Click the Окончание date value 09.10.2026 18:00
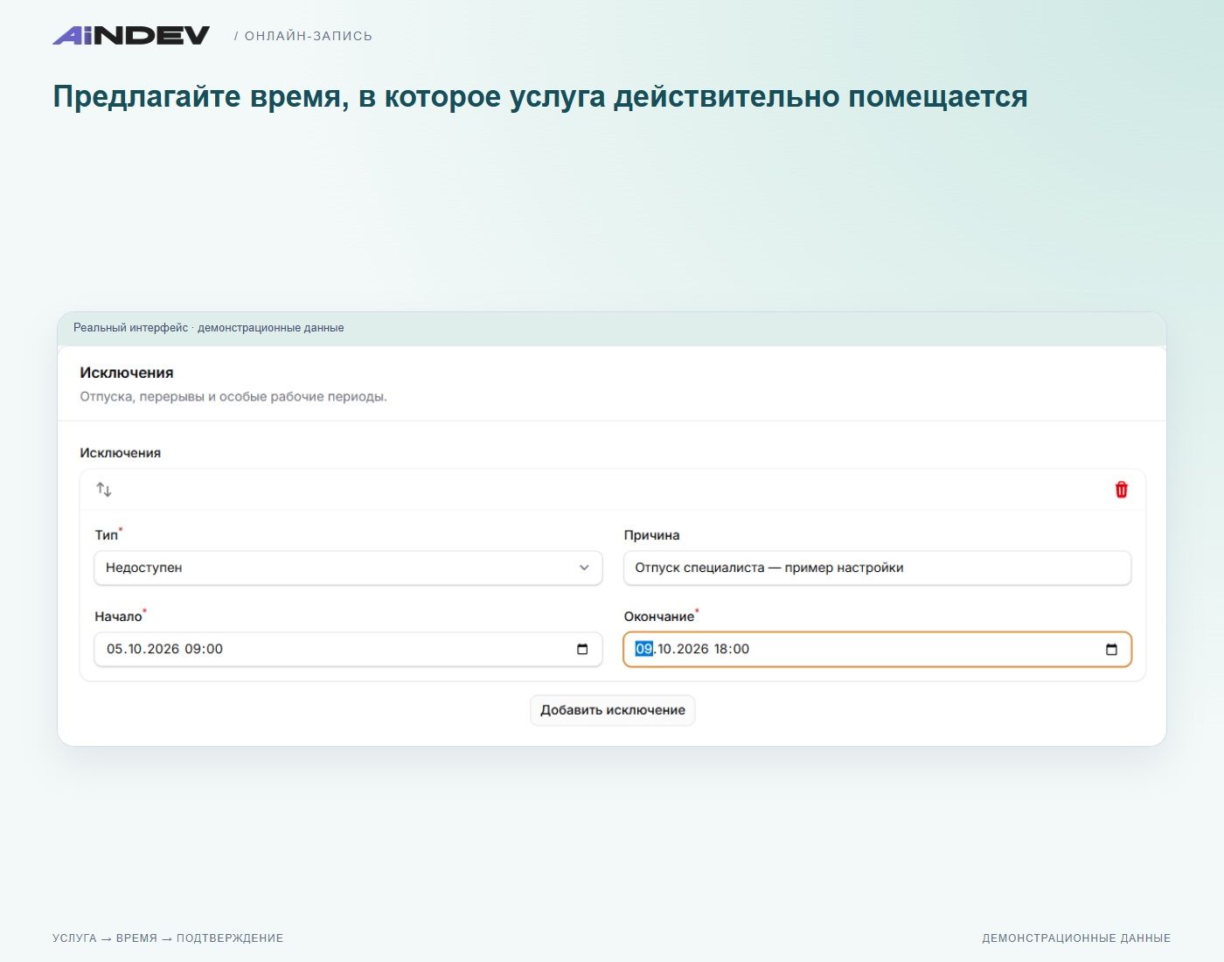The image size is (1224, 962). click(x=692, y=649)
